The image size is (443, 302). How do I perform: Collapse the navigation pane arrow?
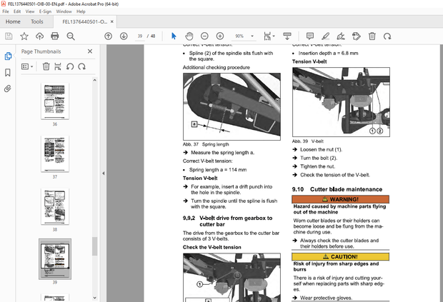[103, 173]
